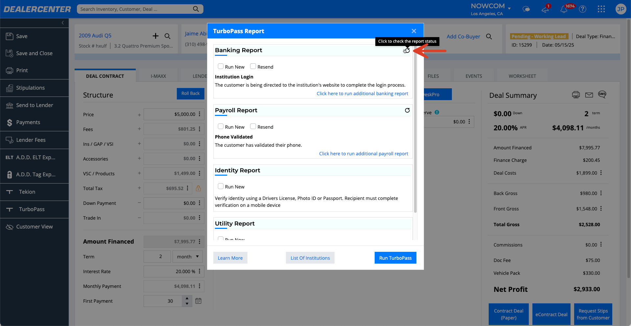This screenshot has width=631, height=326.
Task: Collapse the left sidebar chevron
Action: (62, 23)
